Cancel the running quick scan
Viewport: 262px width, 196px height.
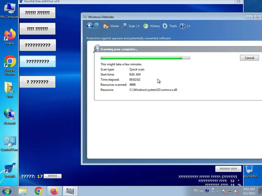tap(249, 58)
